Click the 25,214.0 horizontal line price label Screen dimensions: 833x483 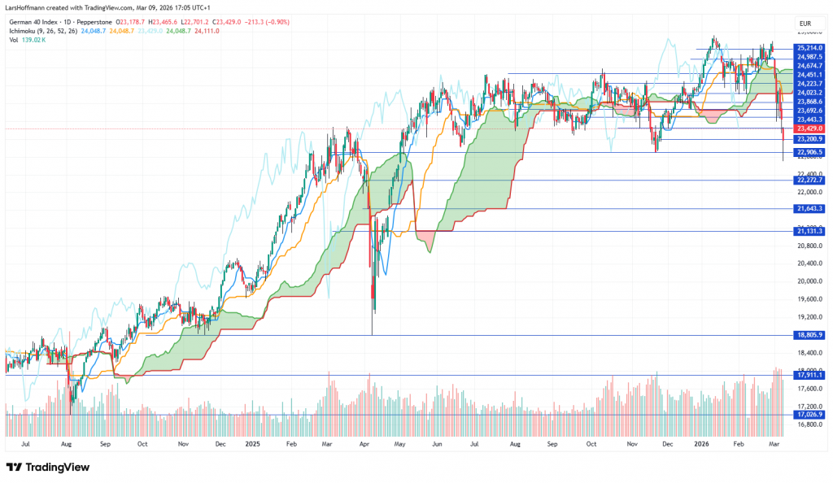pos(810,48)
